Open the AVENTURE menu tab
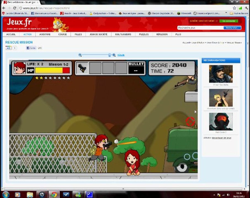This screenshot has width=250, height=198. click(x=45, y=34)
